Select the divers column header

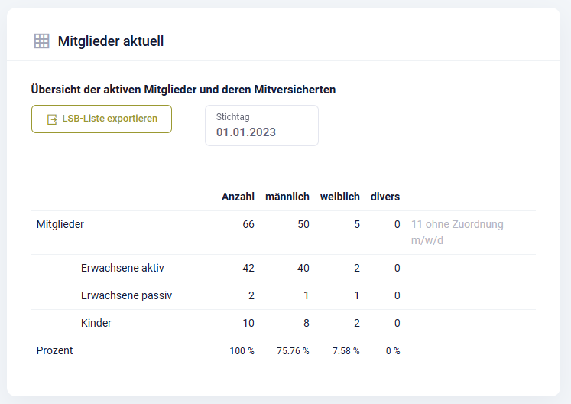click(384, 197)
